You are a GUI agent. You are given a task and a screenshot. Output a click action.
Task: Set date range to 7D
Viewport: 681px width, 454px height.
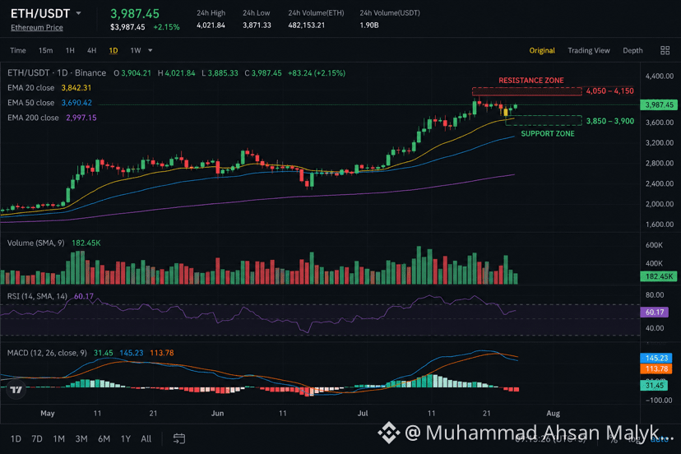click(x=37, y=439)
